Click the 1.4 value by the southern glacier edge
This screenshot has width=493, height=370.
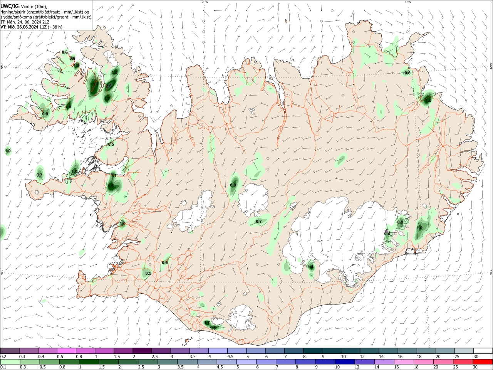click(310, 267)
